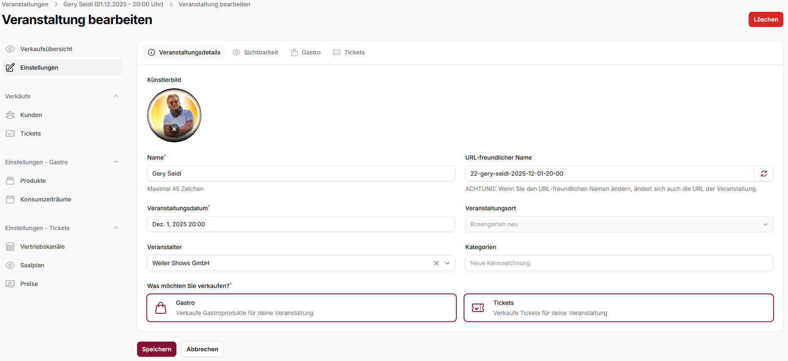Viewport: 788px width, 361px height.
Task: Open Saalplan in the sidebar
Action: tap(63, 265)
